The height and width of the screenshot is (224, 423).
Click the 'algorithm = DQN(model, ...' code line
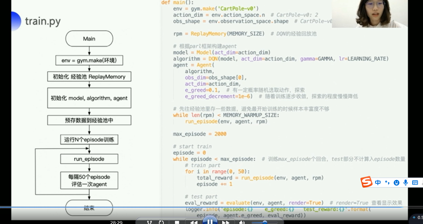point(281,59)
